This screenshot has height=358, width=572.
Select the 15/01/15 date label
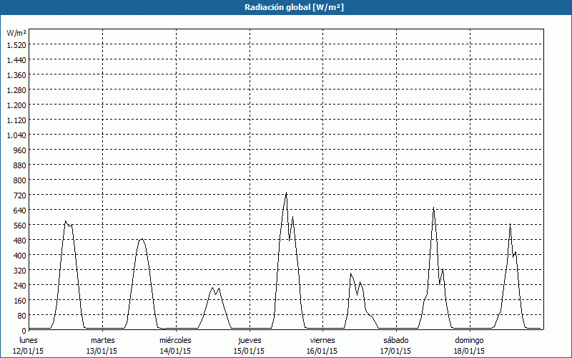click(250, 351)
